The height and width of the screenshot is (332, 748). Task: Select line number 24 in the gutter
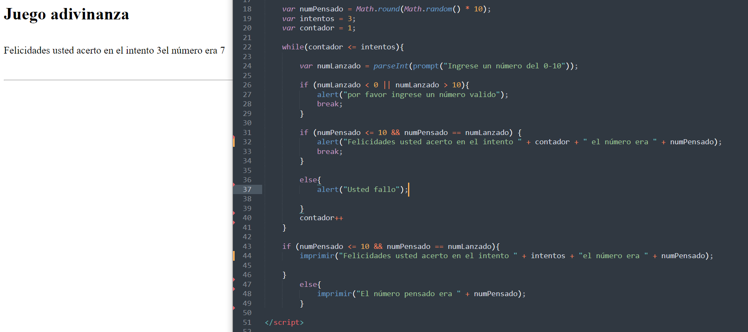point(247,66)
